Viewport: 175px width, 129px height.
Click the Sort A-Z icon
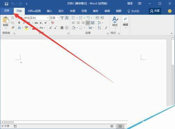click(x=99, y=28)
